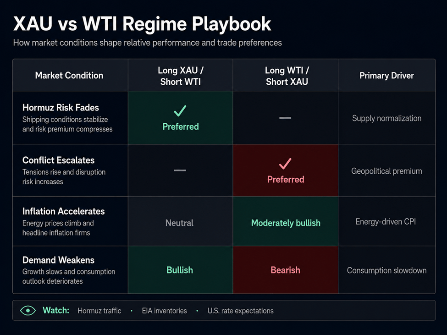447x335 pixels.
Task: Click the dash in Hormuz Risk Fades row
Action: (285, 118)
